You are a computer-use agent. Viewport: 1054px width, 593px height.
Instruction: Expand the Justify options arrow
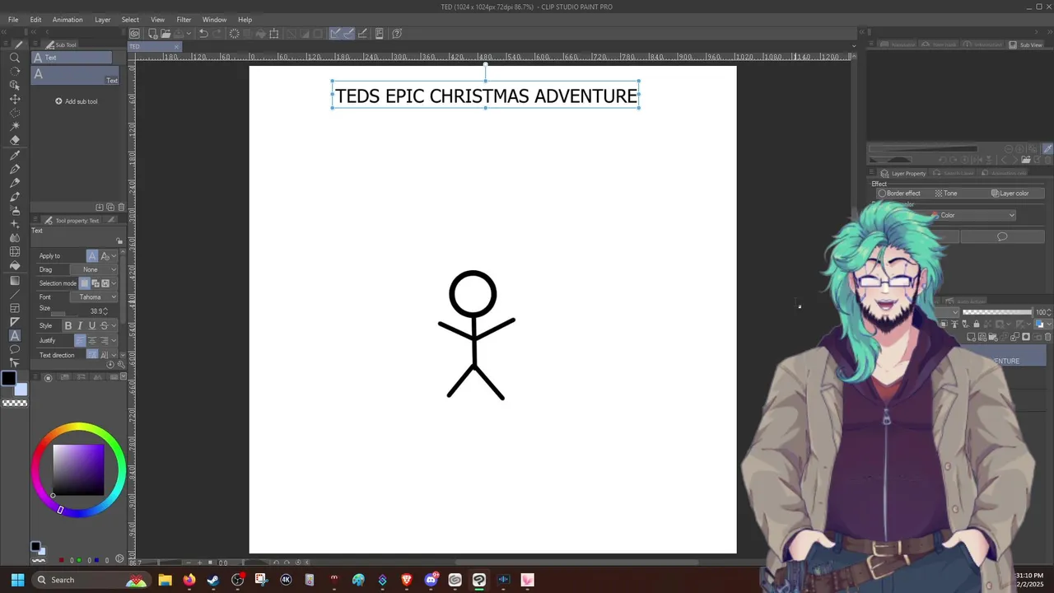(114, 340)
